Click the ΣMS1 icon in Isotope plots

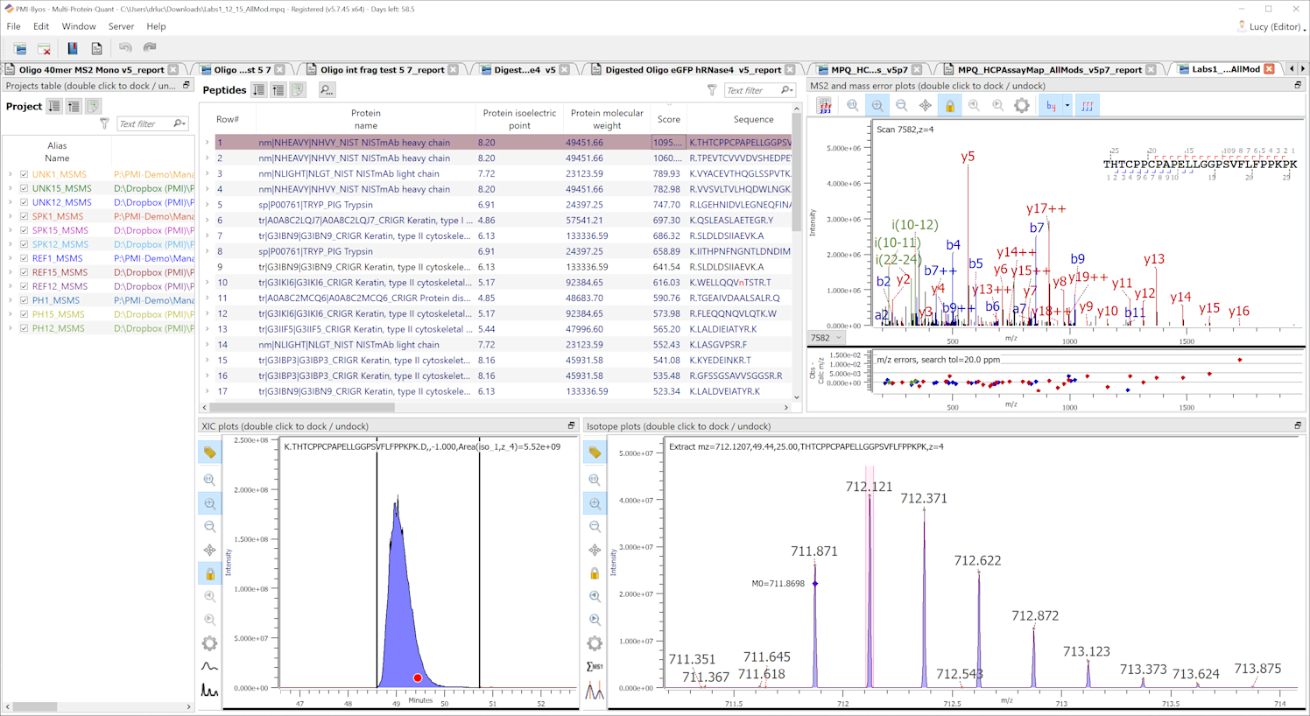click(595, 667)
